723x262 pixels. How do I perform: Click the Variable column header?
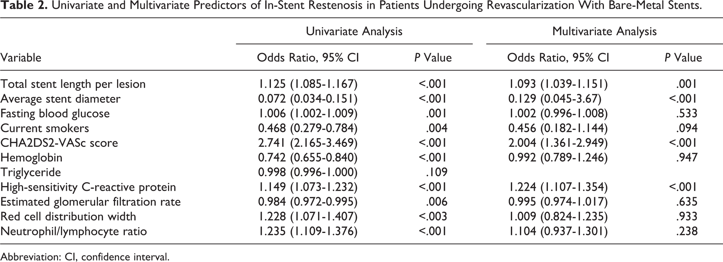click(21, 57)
